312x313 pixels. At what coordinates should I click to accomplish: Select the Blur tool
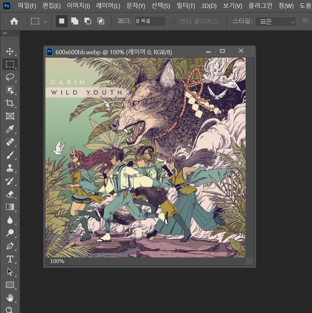click(10, 220)
